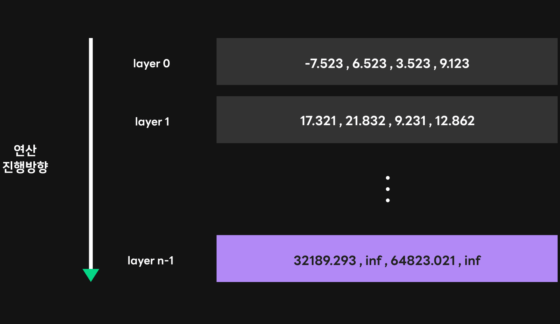
Task: Select the layer 0 label
Action: 152,63
